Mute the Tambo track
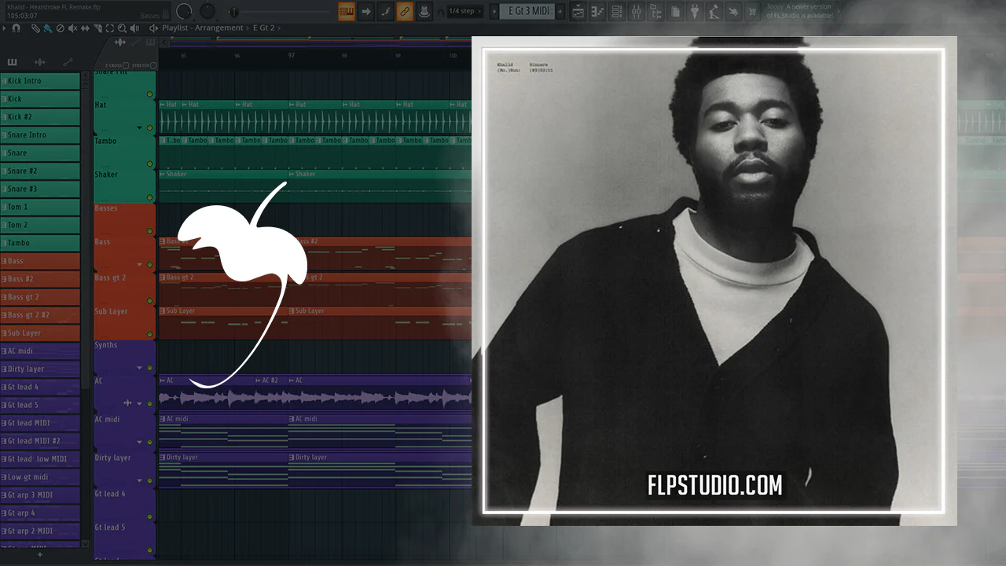Viewport: 1006px width, 566px height. click(149, 164)
